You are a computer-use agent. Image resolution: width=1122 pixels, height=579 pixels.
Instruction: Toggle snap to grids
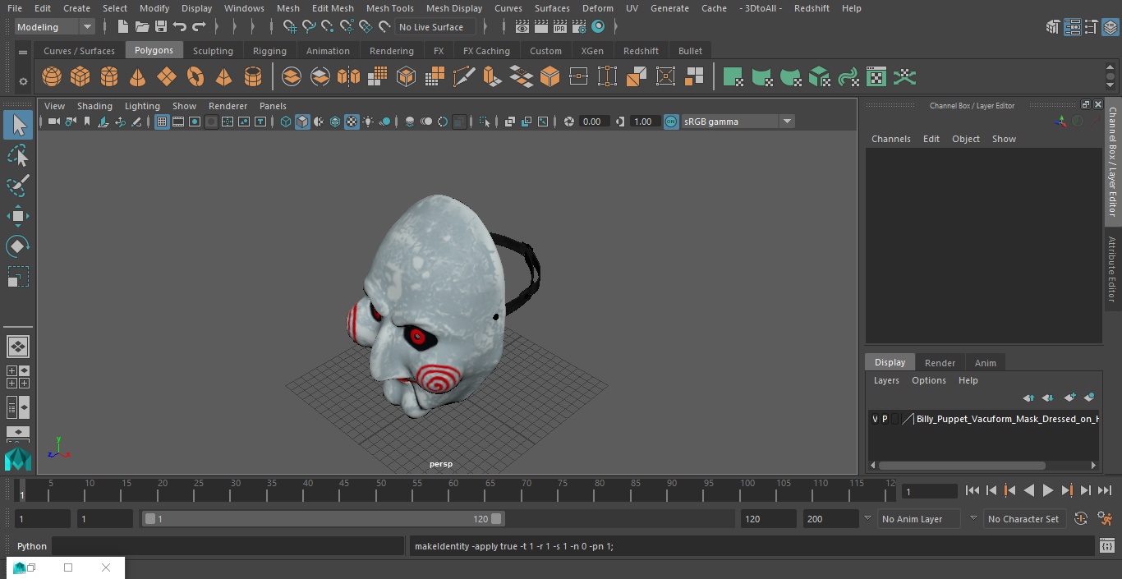pos(290,27)
